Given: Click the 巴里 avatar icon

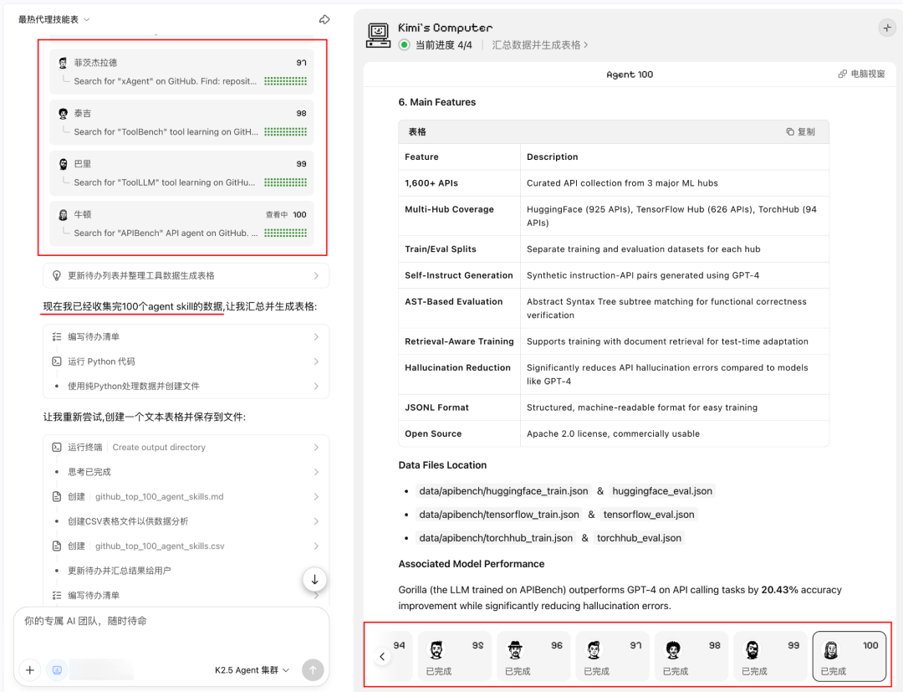Looking at the screenshot, I should (x=63, y=164).
